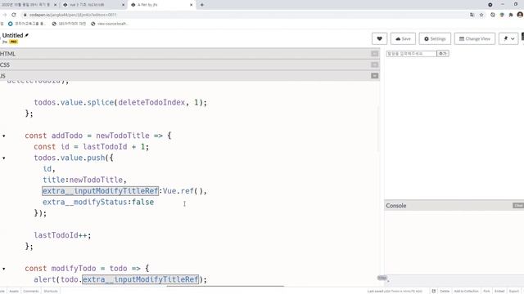Fold the addTodo function code arrow
The width and height of the screenshot is (524, 294).
(4, 136)
